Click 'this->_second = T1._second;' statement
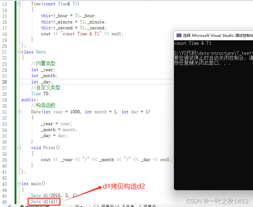This screenshot has height=207, width=253. [74, 28]
